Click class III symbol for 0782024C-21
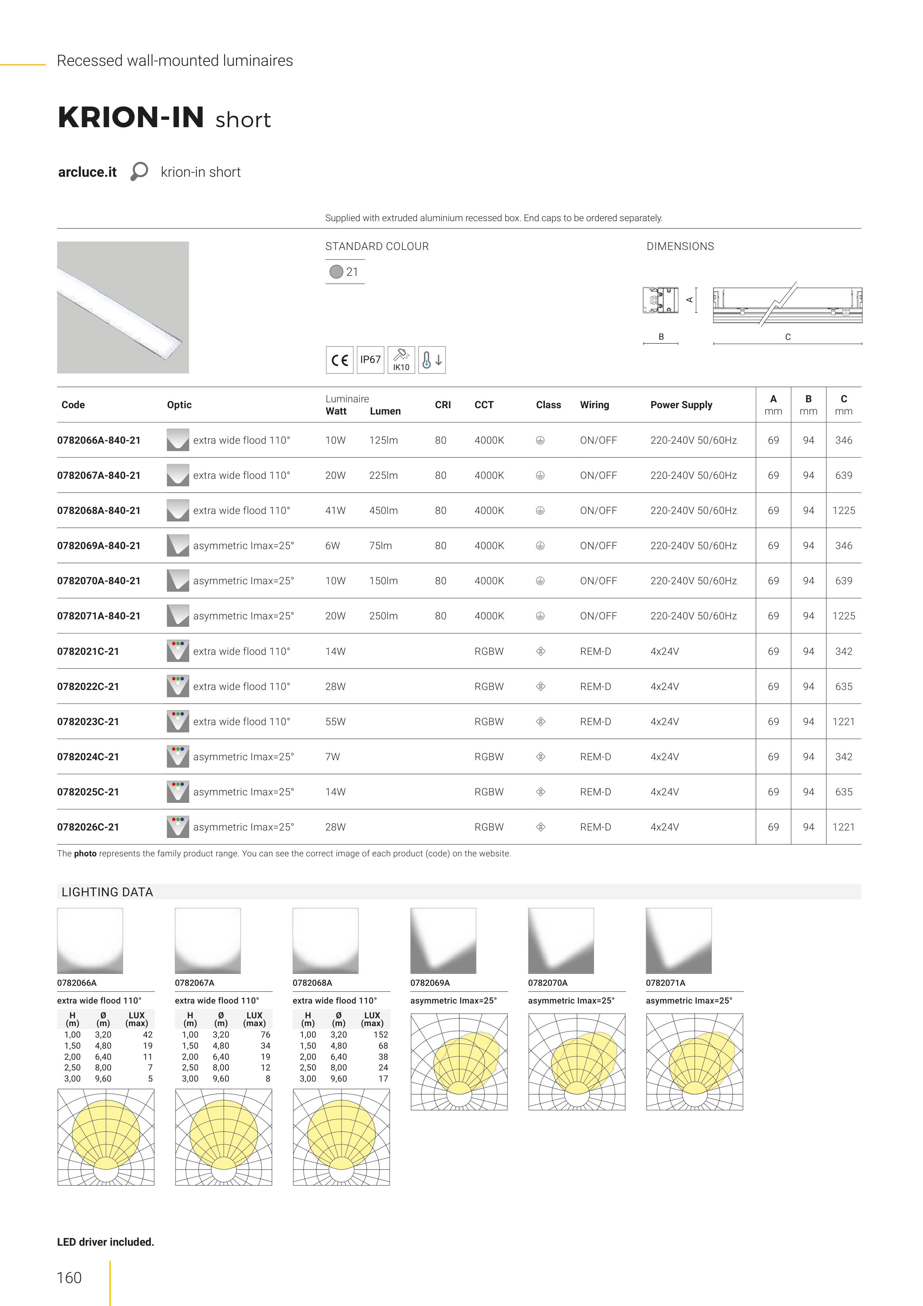 tap(541, 757)
